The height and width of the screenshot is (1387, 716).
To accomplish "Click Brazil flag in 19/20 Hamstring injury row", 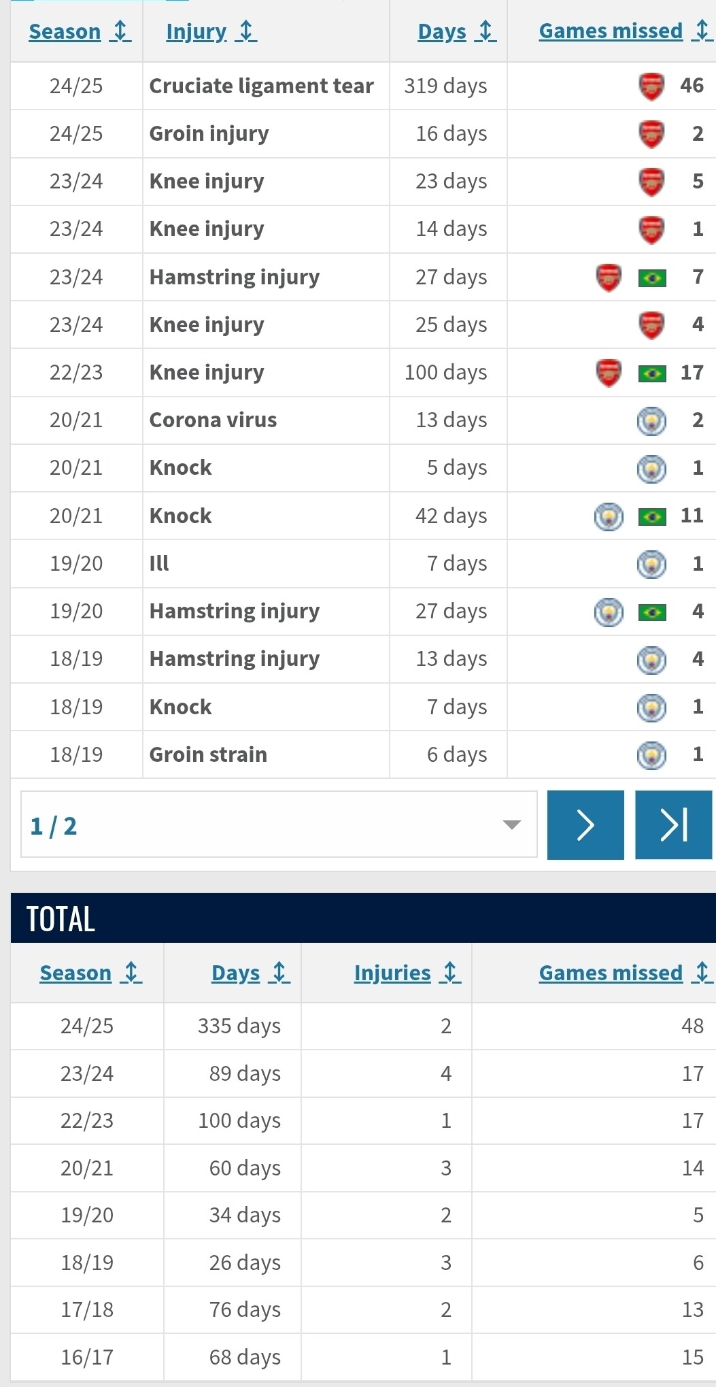I will pos(652,612).
